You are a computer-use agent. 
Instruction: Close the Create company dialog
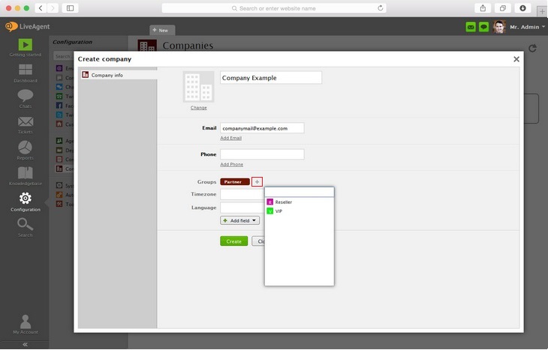(516, 59)
